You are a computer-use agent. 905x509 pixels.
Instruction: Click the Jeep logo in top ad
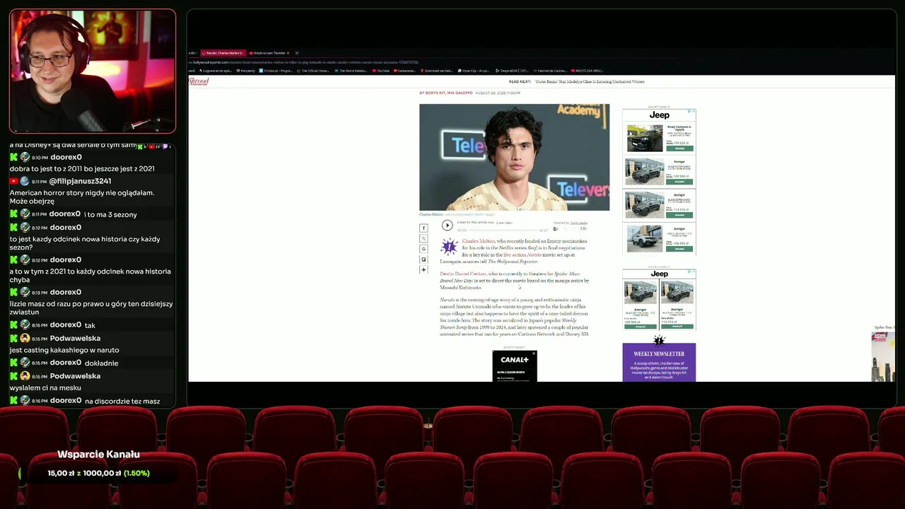point(660,115)
